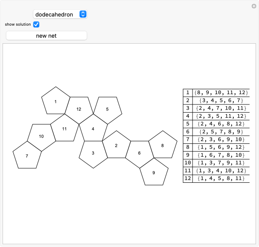Select the pentagon labeled 9
259x247 pixels.
point(154,173)
